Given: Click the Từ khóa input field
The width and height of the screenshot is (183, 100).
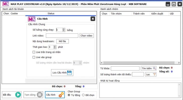Looking at the screenshot, I should tap(125, 68).
